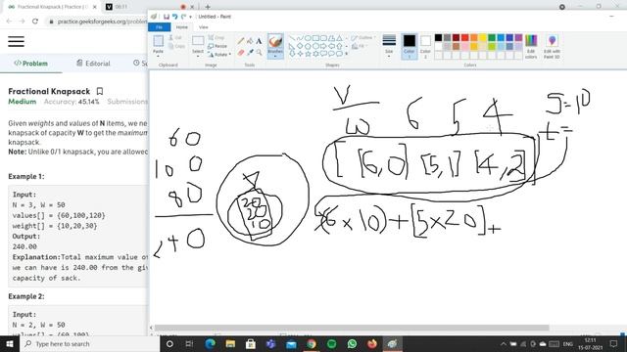The height and width of the screenshot is (352, 627).
Task: Click Undo arrow in Paint quick access toolbar
Action: [x=174, y=17]
